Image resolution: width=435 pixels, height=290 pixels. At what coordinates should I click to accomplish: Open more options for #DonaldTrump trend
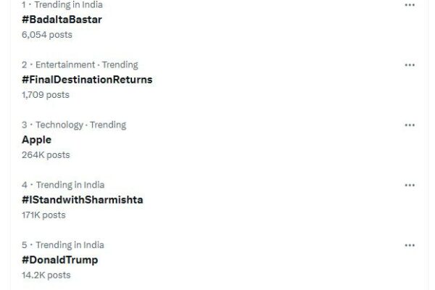pos(410,245)
